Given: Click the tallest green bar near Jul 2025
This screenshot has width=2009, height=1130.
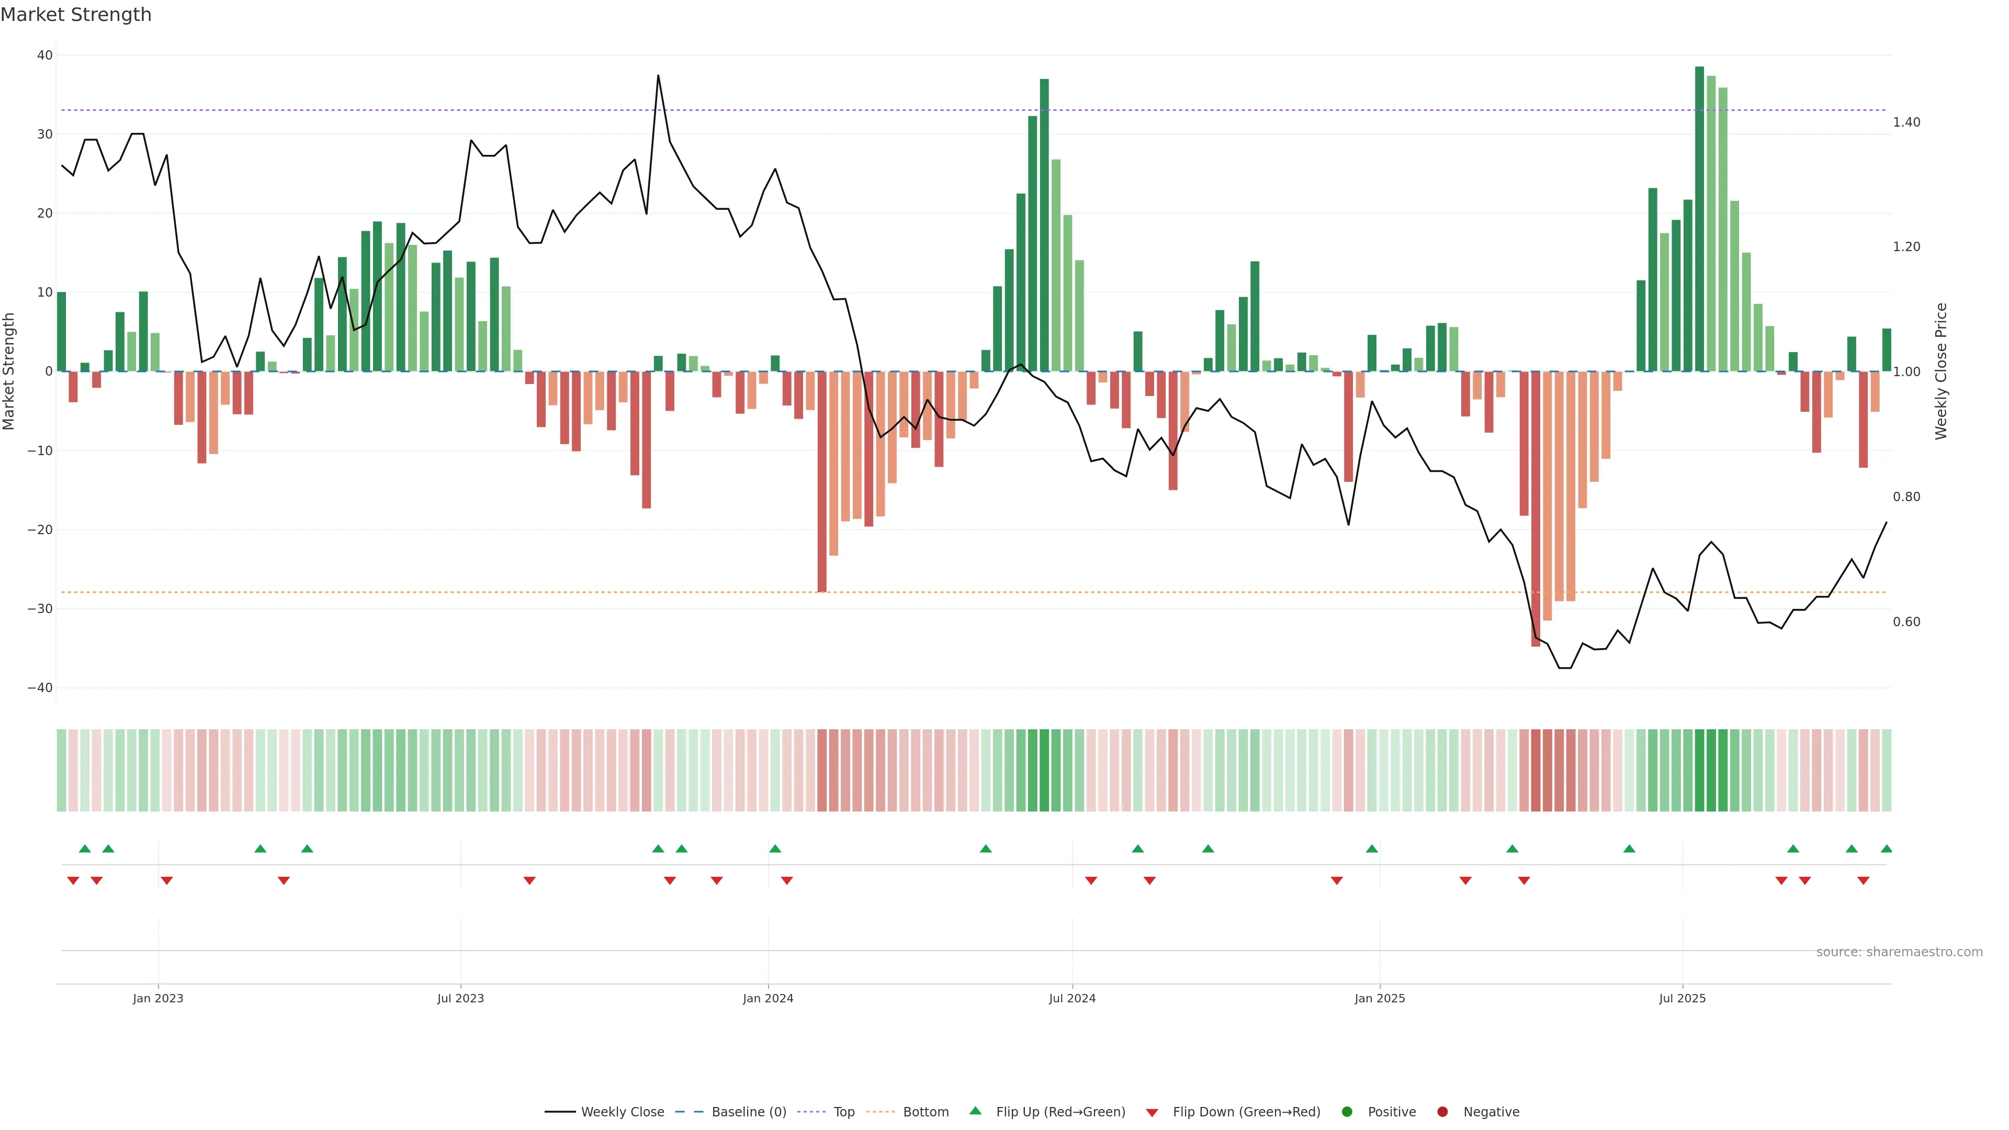Looking at the screenshot, I should (1699, 218).
